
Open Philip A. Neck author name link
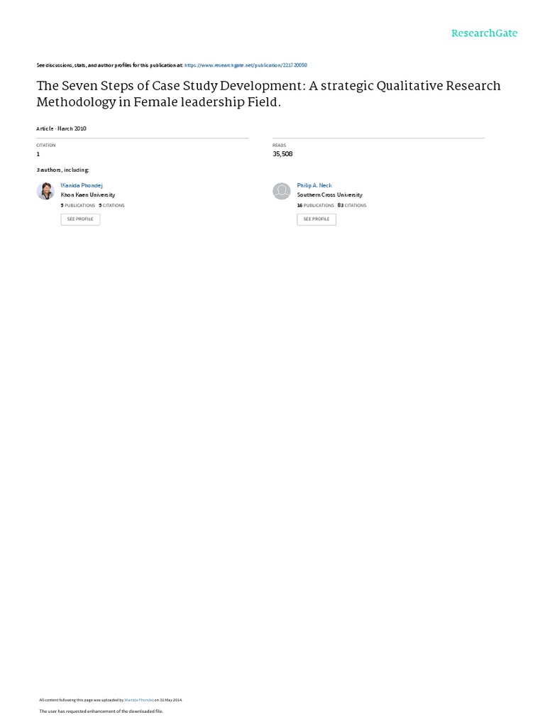314,185
